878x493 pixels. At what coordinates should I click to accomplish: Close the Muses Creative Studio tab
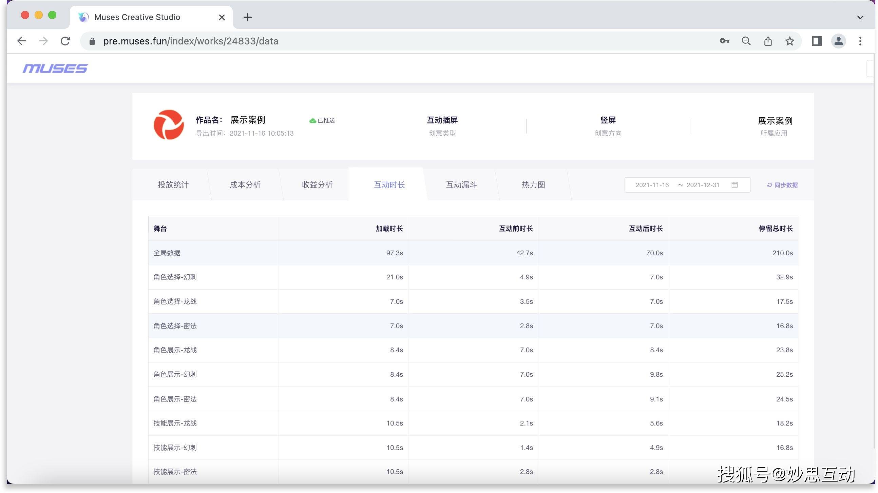222,17
